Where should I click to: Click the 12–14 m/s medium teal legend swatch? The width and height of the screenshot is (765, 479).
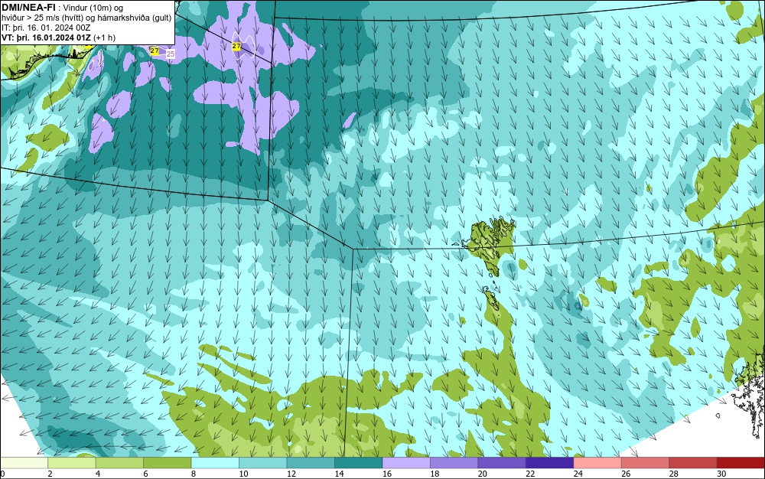311,463
